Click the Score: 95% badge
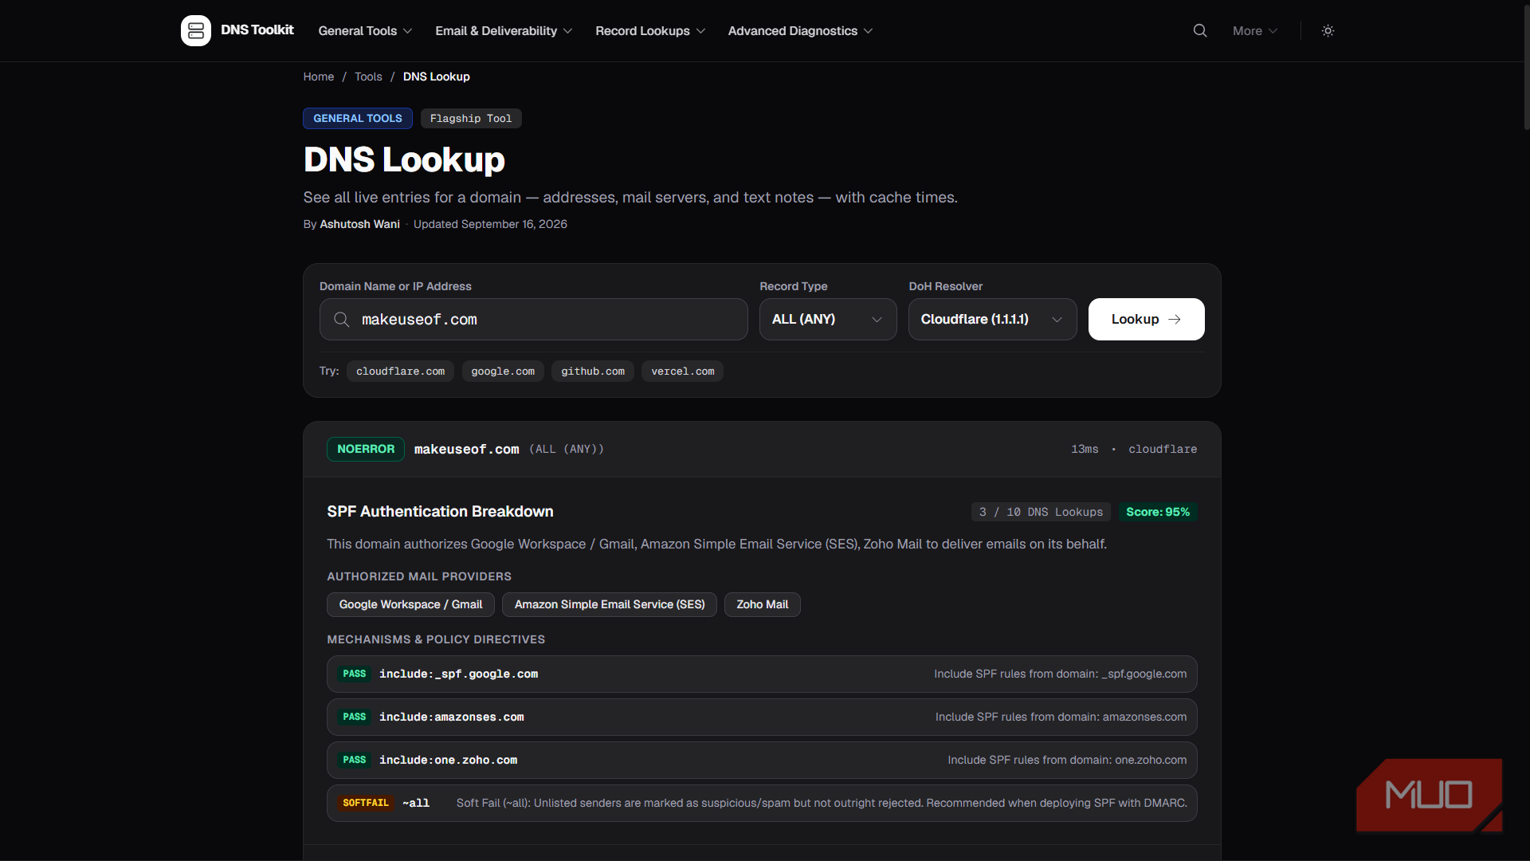The height and width of the screenshot is (861, 1530). [x=1158, y=512]
